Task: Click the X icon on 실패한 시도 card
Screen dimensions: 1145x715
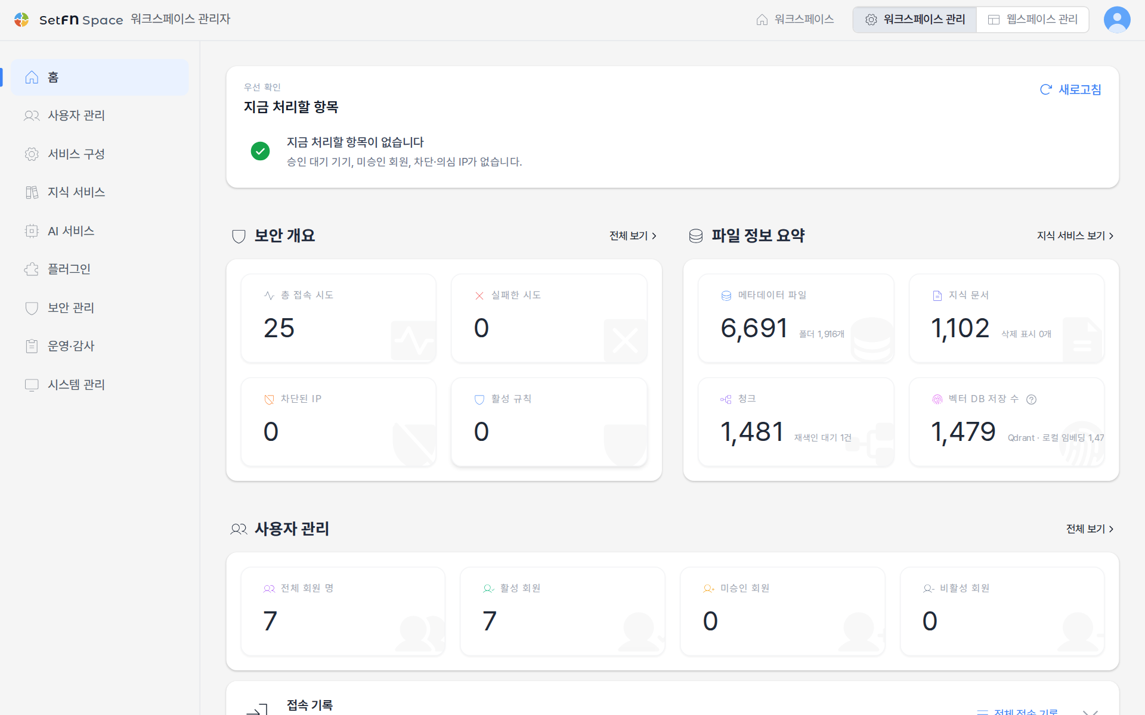Action: tap(479, 296)
